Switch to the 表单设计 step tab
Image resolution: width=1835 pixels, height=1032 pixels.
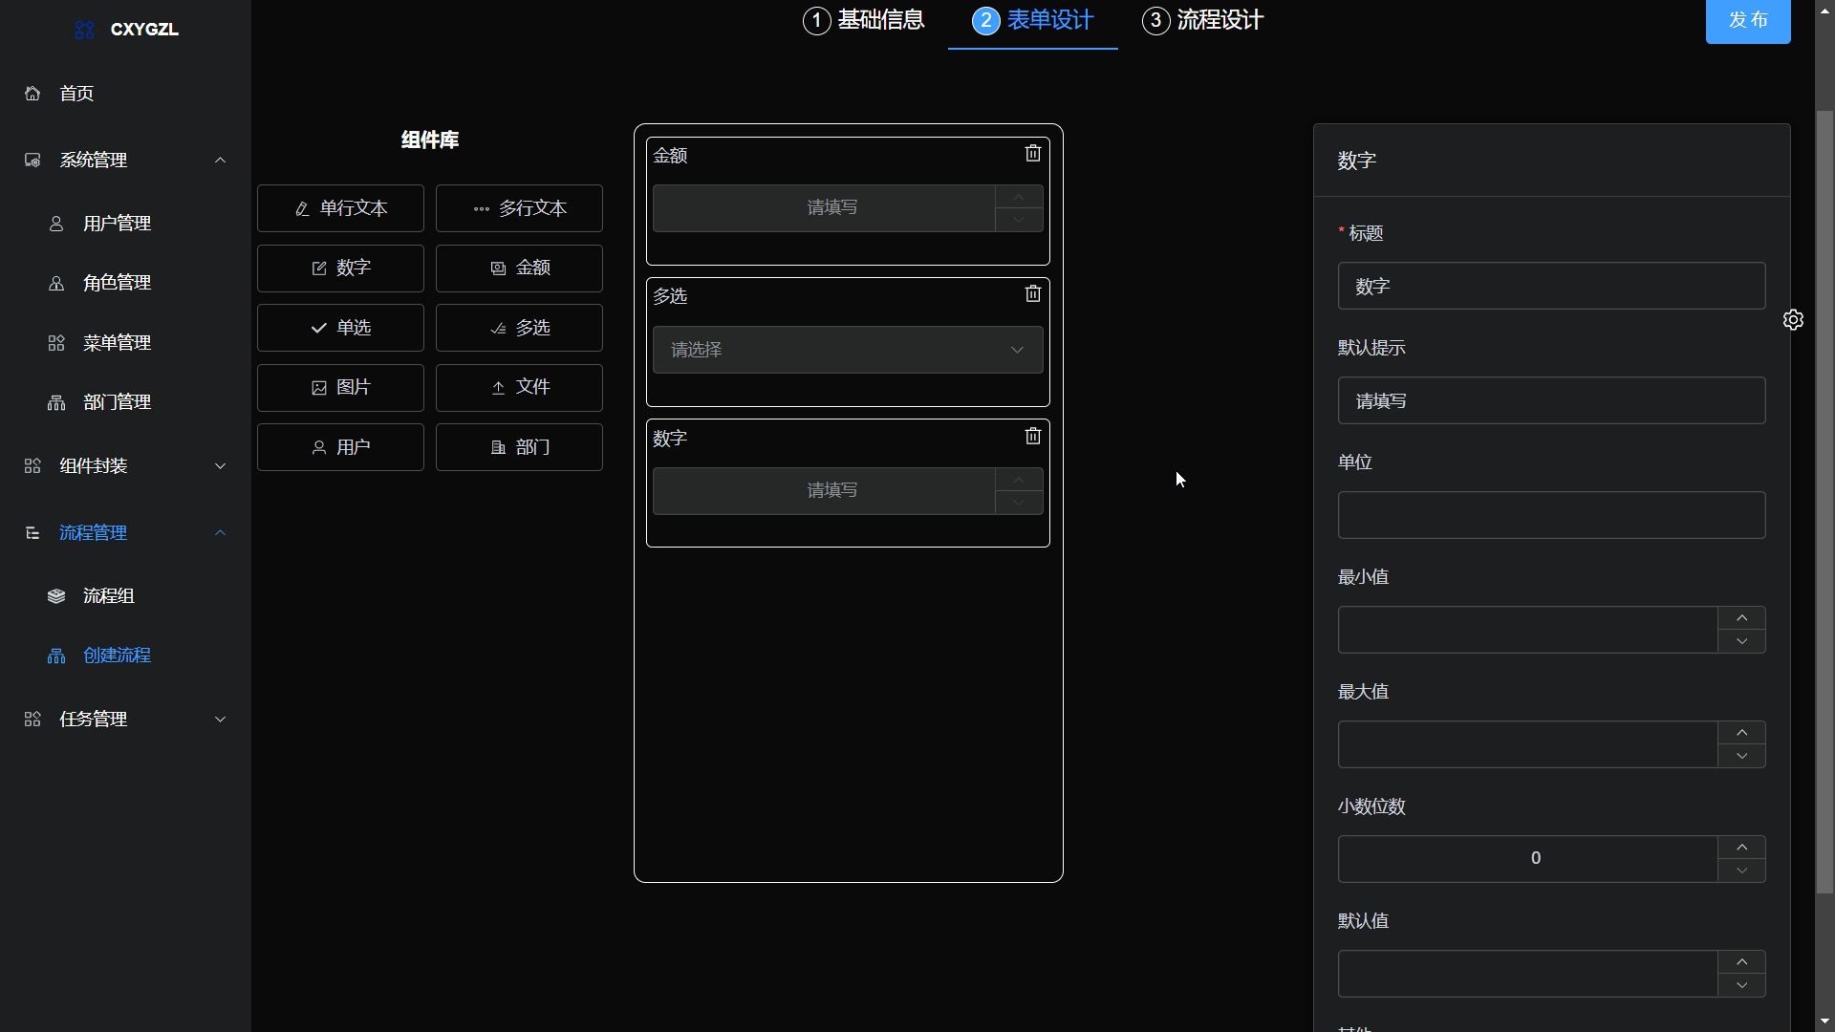1032,21
